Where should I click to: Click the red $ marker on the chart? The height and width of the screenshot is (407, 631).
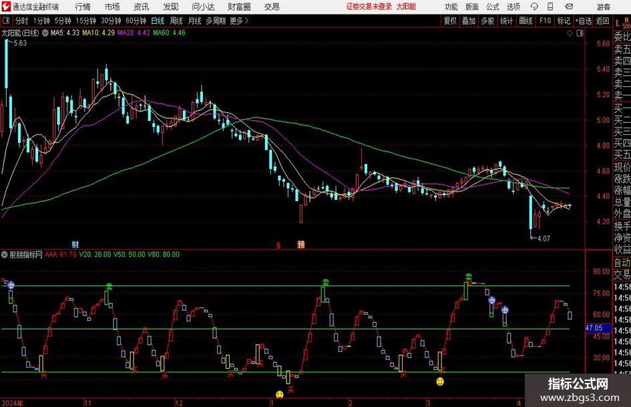coord(278,245)
